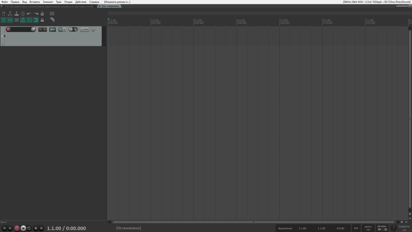Click the Выделение selection start field
This screenshot has width=412, height=232.
(x=302, y=228)
